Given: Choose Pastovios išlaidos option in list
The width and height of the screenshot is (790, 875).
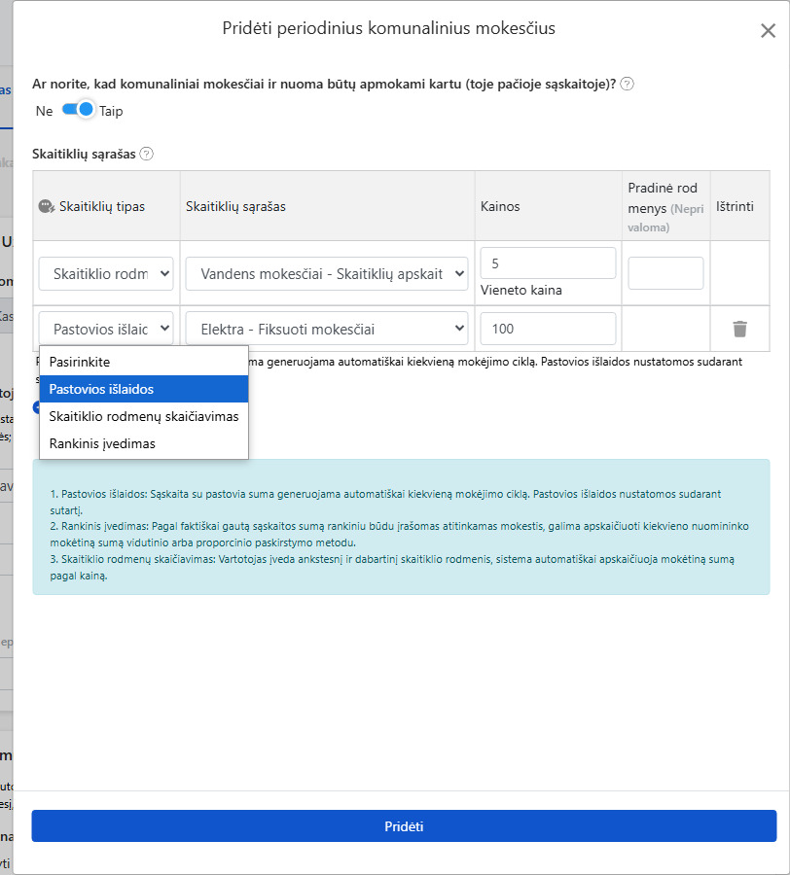Looking at the screenshot, I should (x=144, y=389).
